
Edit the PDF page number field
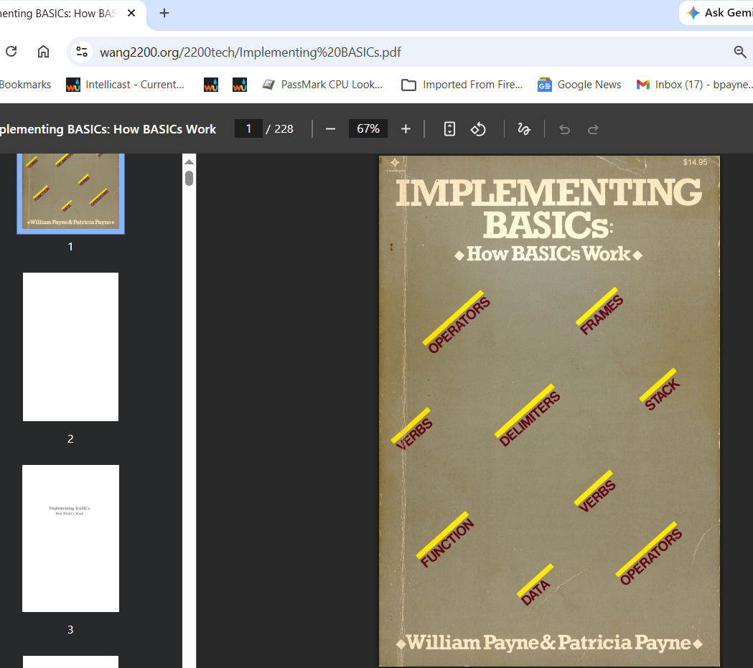(248, 129)
